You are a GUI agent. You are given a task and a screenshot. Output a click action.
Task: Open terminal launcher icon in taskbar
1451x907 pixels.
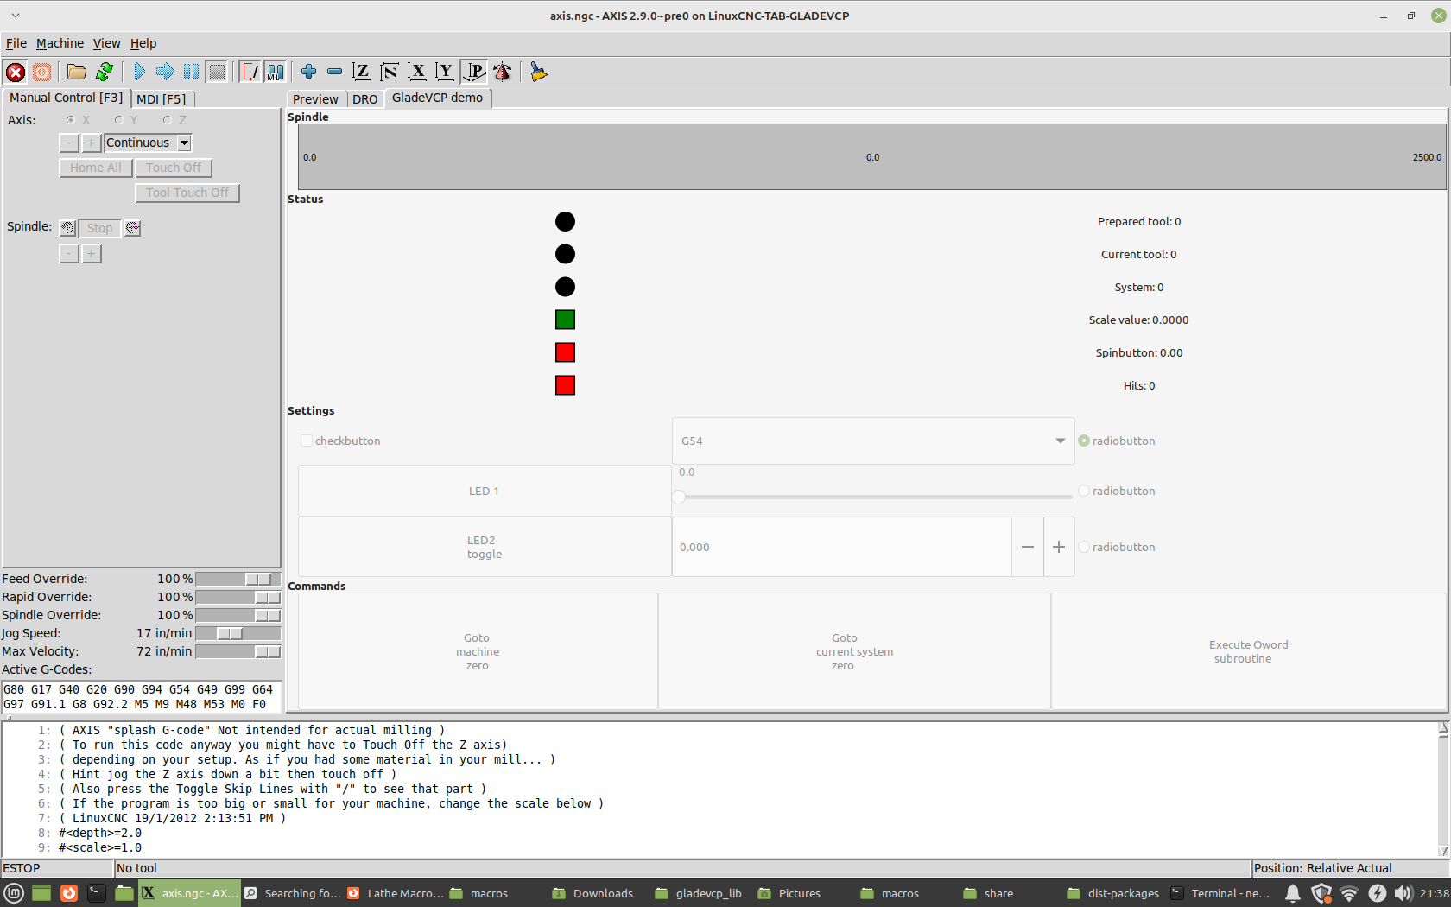(97, 893)
